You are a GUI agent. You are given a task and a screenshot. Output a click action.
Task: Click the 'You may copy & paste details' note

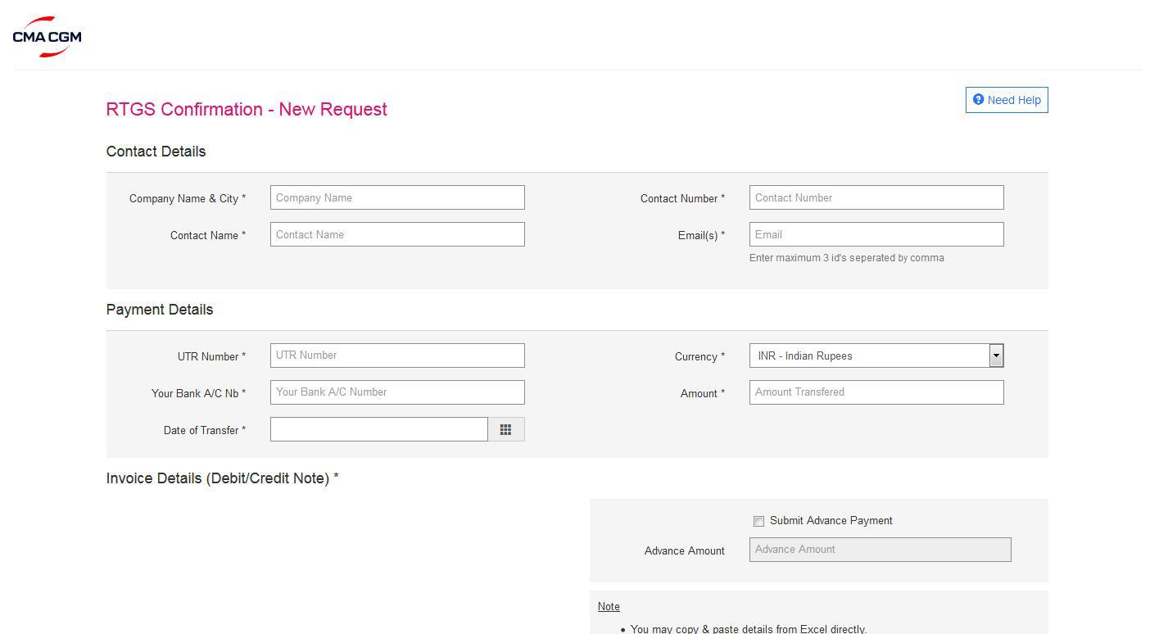[749, 629]
